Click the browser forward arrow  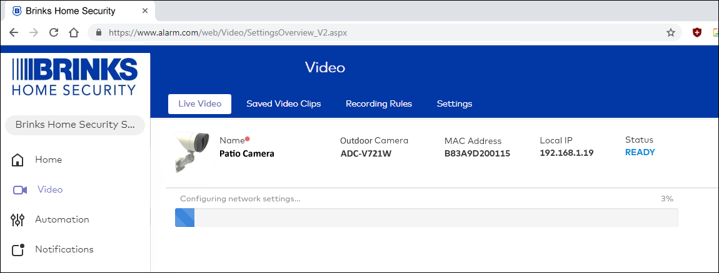[x=34, y=32]
